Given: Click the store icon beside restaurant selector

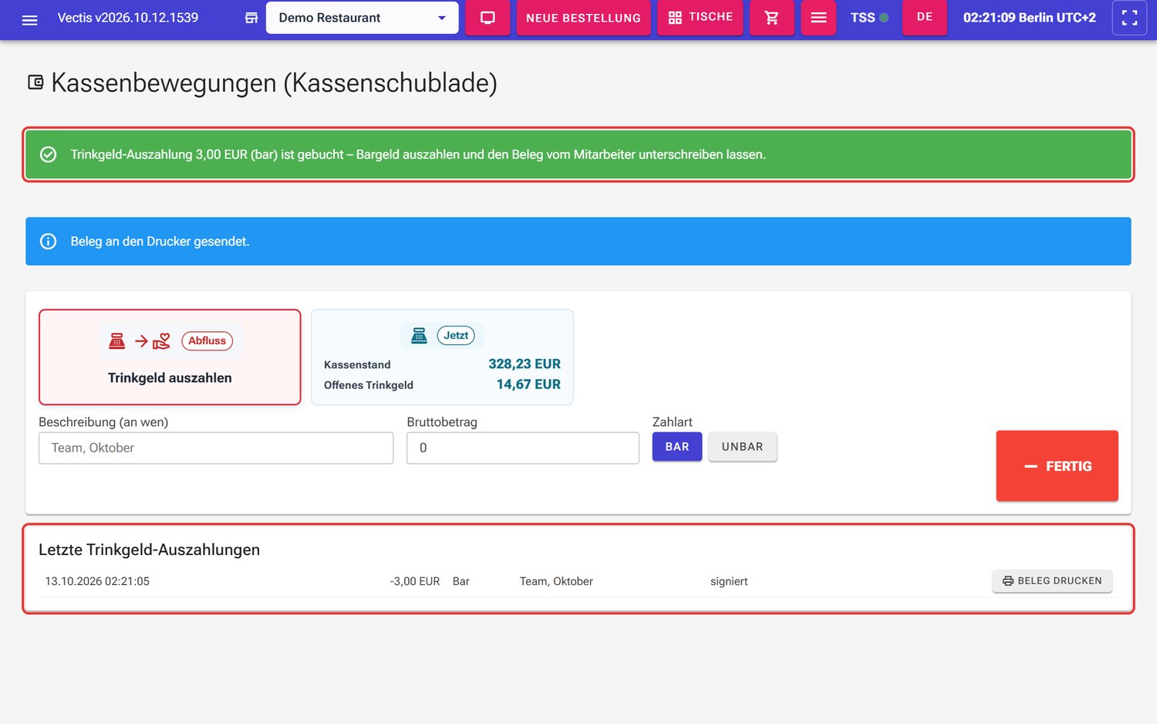Looking at the screenshot, I should tap(251, 18).
